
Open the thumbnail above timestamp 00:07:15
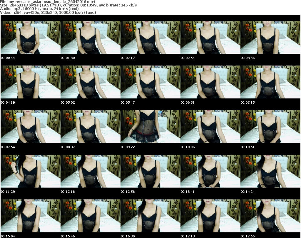tap(270, 82)
